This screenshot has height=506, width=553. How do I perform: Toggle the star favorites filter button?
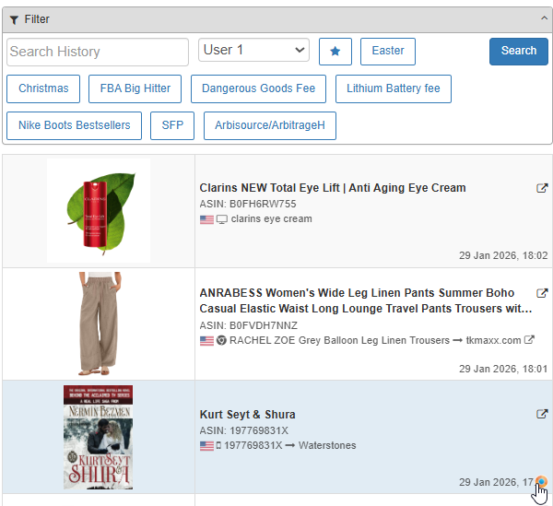pyautogui.click(x=335, y=52)
